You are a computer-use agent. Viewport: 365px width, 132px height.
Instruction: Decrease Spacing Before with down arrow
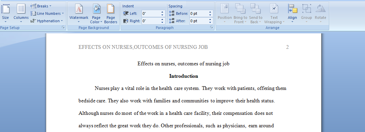tap(210, 15)
